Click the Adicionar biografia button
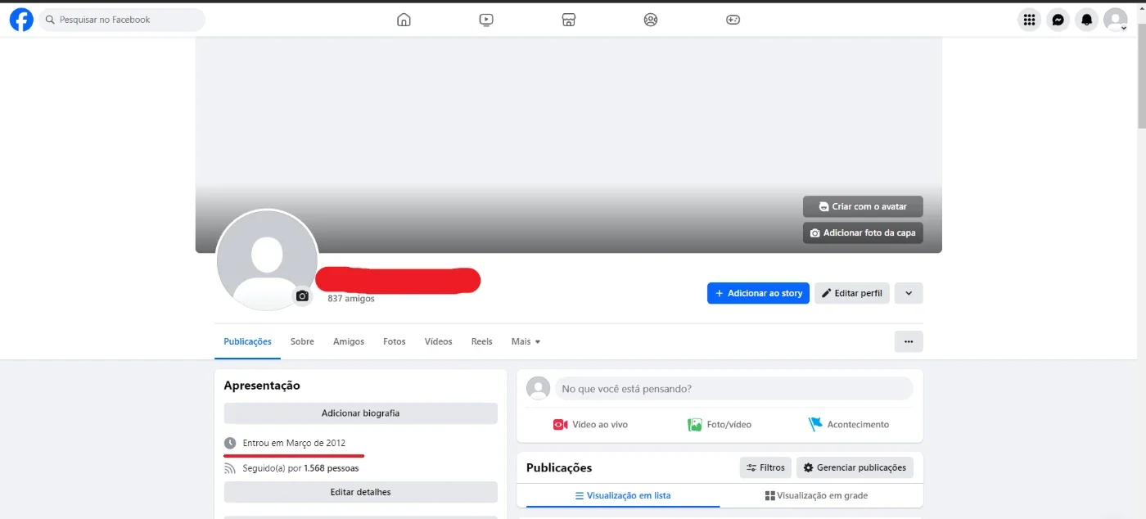Screen dimensions: 1146x519 360,413
